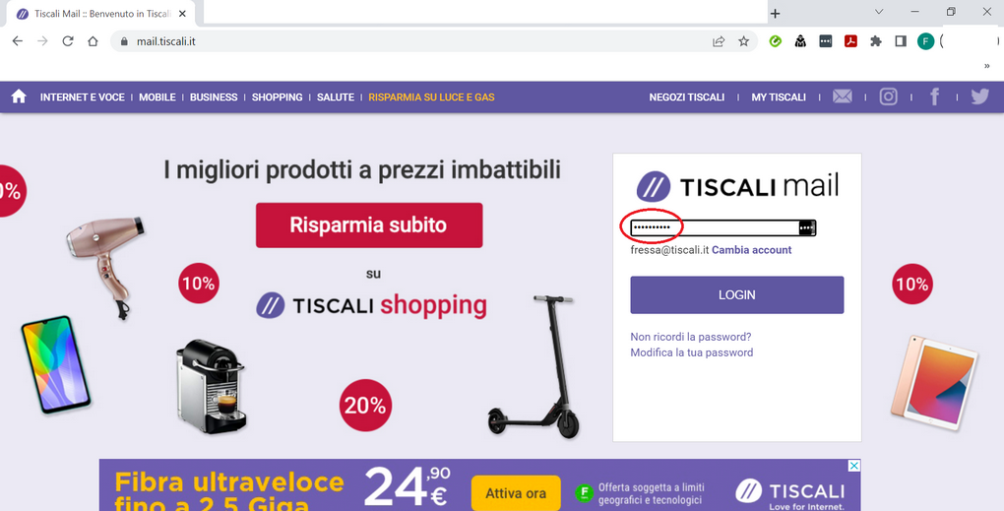Expand the tab search chevron
1004x511 pixels.
tap(879, 12)
